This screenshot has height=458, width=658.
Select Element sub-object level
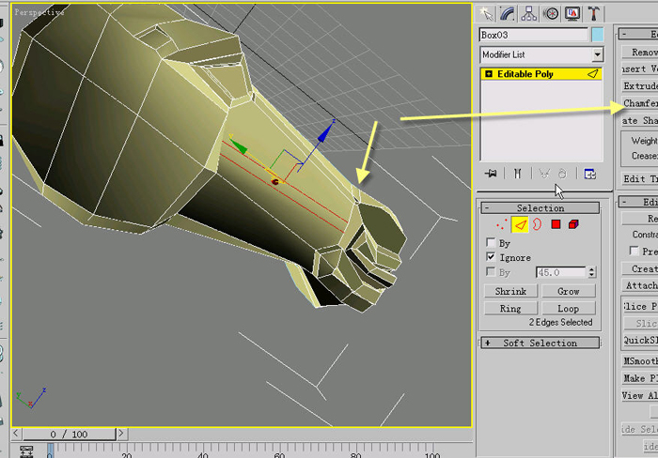pos(573,224)
